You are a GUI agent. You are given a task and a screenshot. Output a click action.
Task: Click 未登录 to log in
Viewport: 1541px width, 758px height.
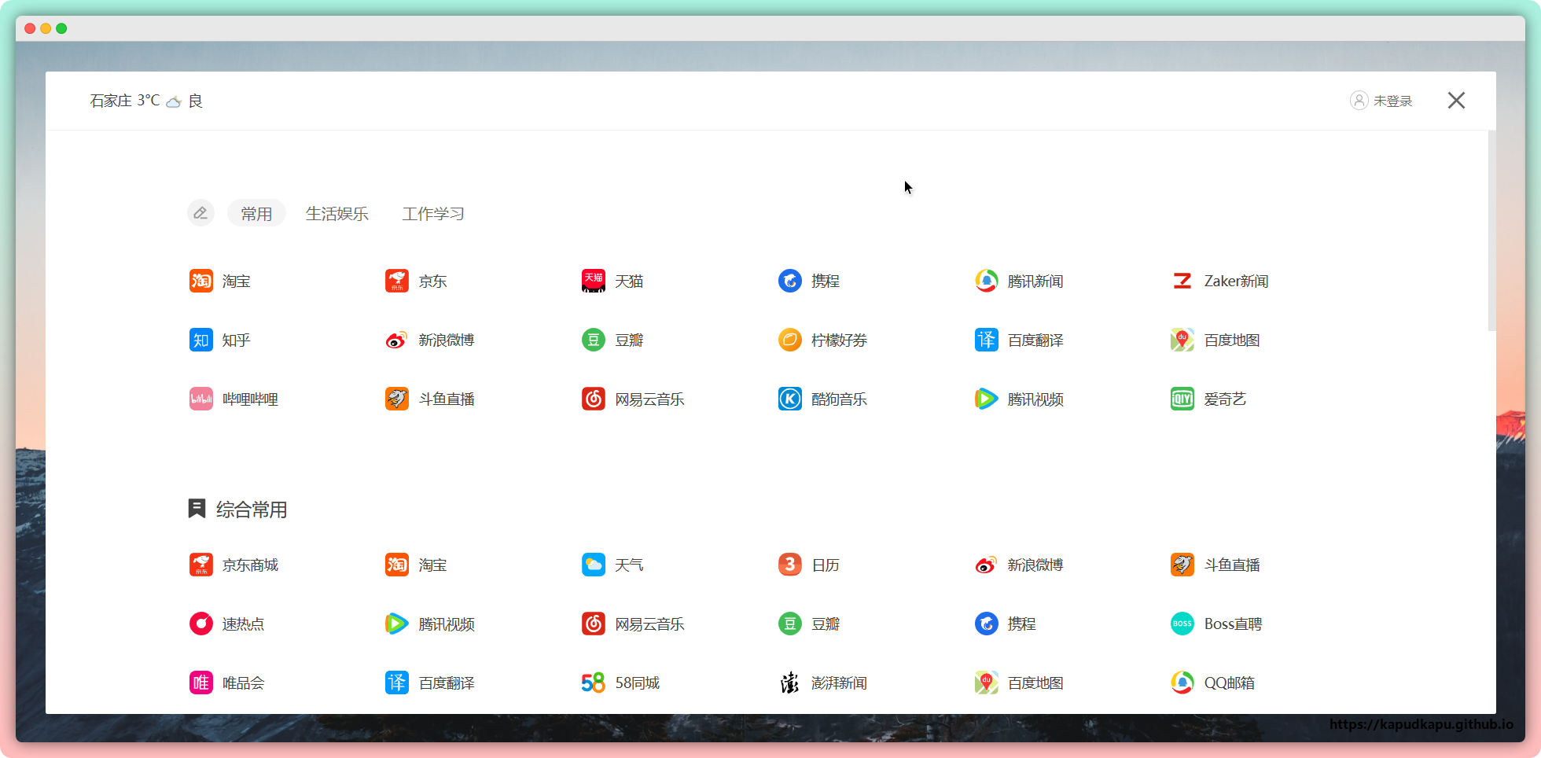point(1381,101)
